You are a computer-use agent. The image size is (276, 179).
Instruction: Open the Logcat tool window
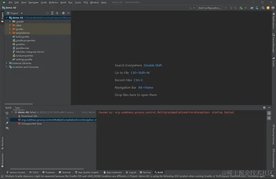click(131, 172)
